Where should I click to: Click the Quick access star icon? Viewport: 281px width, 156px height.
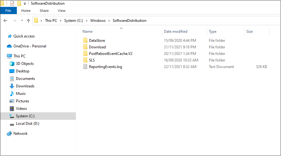(9, 36)
